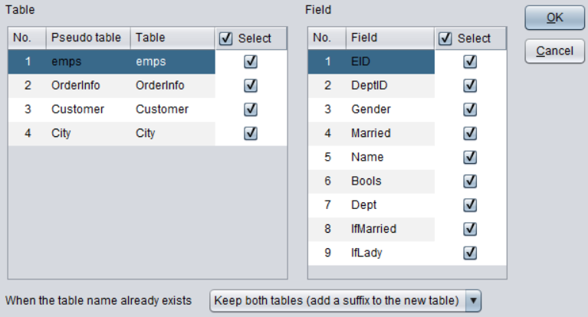This screenshot has width=588, height=317.
Task: Uncheck the DeptID field checkbox
Action: [x=470, y=86]
